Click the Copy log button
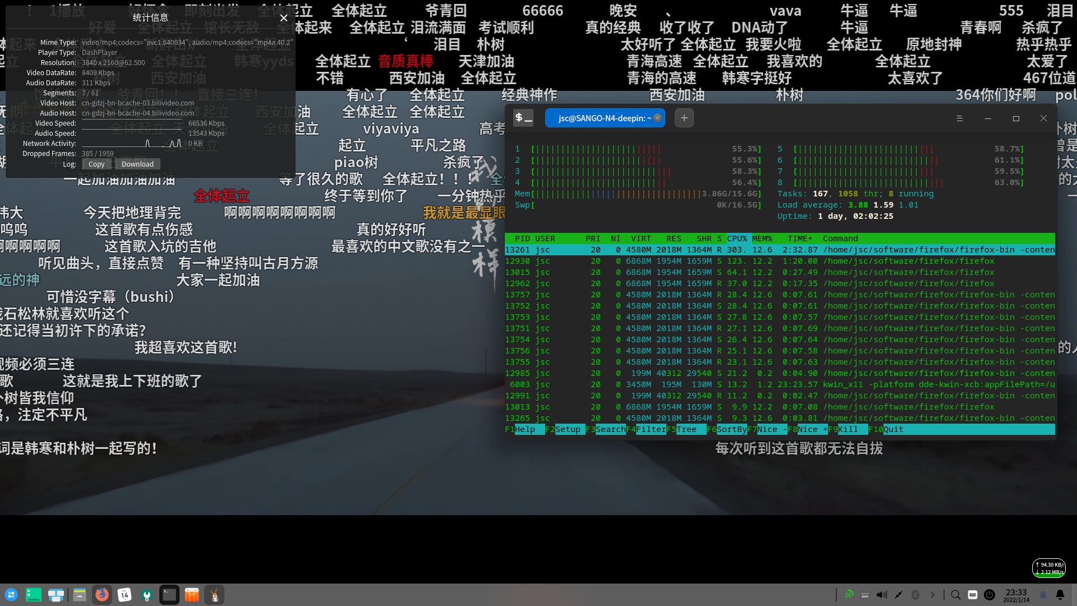1077x606 pixels. tap(96, 164)
